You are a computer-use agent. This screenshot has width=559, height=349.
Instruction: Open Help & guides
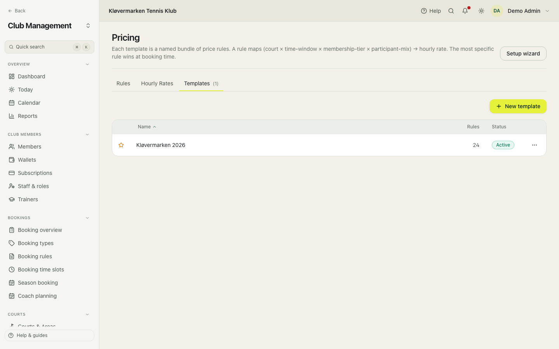(x=49, y=335)
